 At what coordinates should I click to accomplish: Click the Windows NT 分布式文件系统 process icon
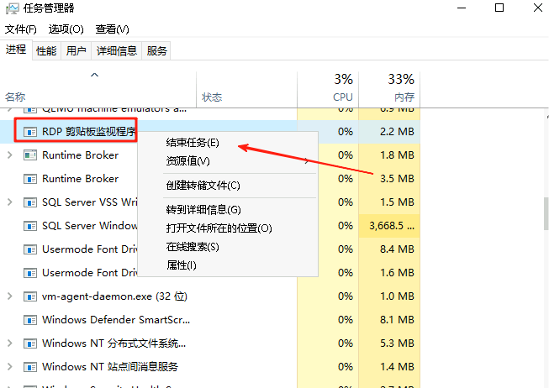30,343
